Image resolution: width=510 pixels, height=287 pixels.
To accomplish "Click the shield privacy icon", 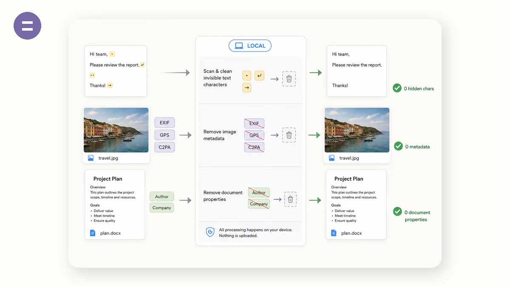I will point(210,232).
